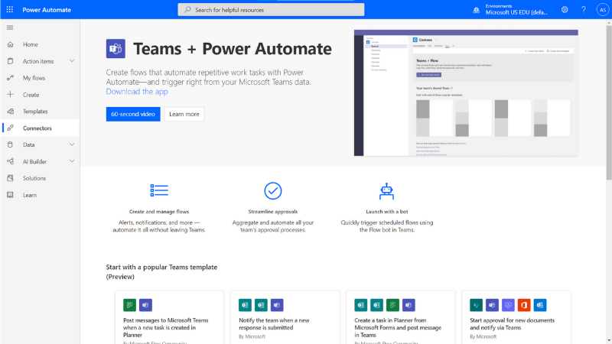Viewport: 612px width, 344px height.
Task: Click the Teams app preview image
Action: click(466, 92)
